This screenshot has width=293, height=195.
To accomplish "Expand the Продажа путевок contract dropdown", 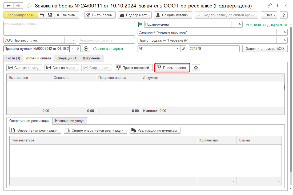I will pos(72,48).
